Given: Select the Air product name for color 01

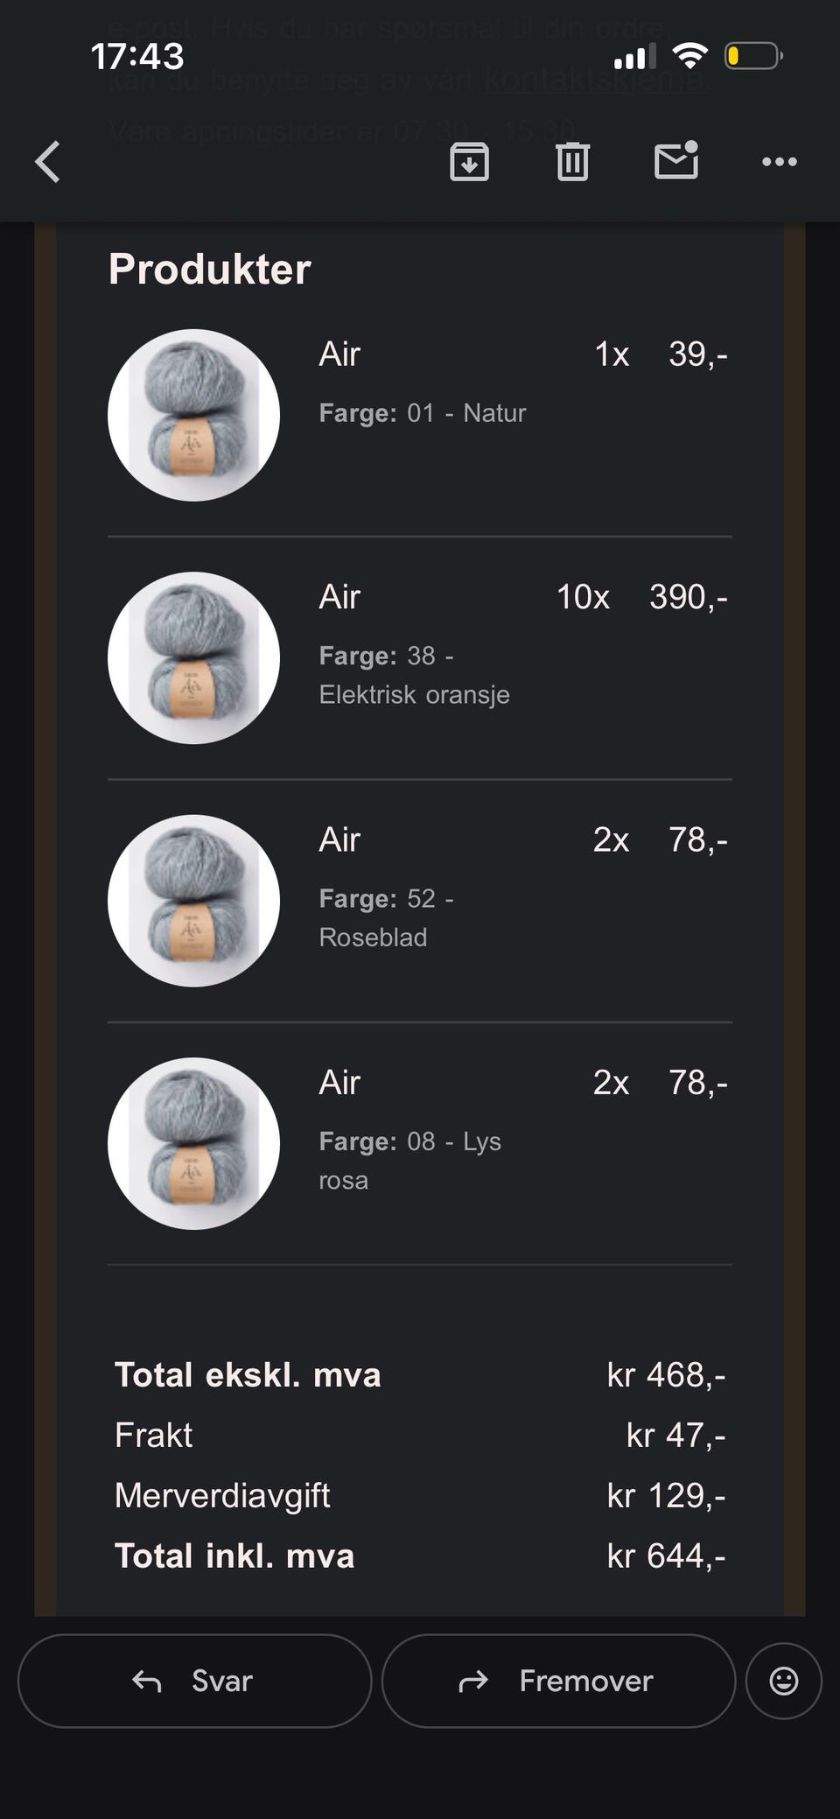Looking at the screenshot, I should (x=339, y=355).
